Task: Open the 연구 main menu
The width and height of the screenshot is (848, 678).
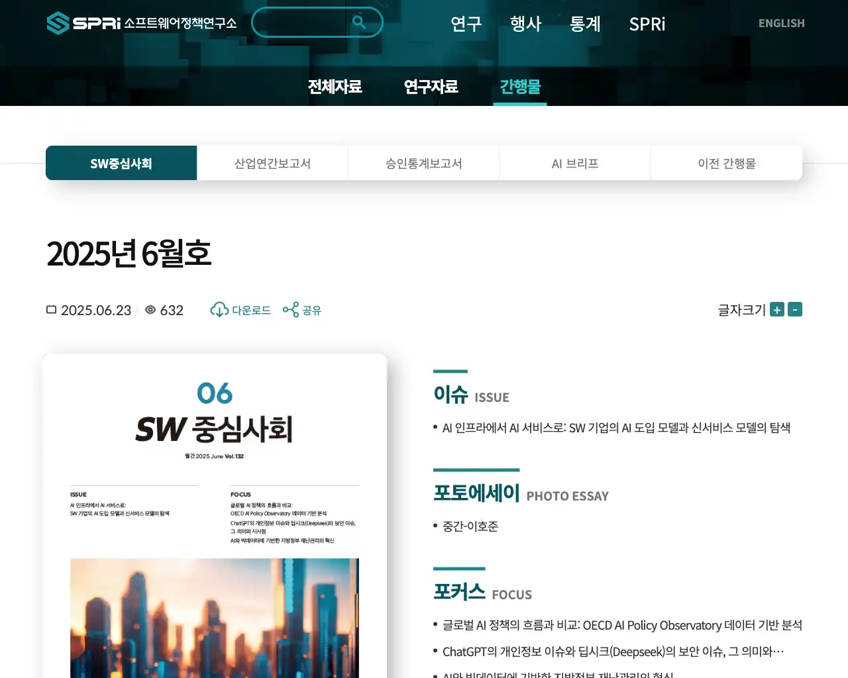Action: tap(466, 24)
